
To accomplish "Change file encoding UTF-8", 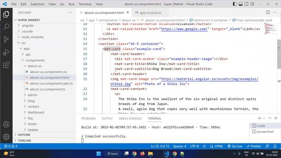I will tap(195, 146).
